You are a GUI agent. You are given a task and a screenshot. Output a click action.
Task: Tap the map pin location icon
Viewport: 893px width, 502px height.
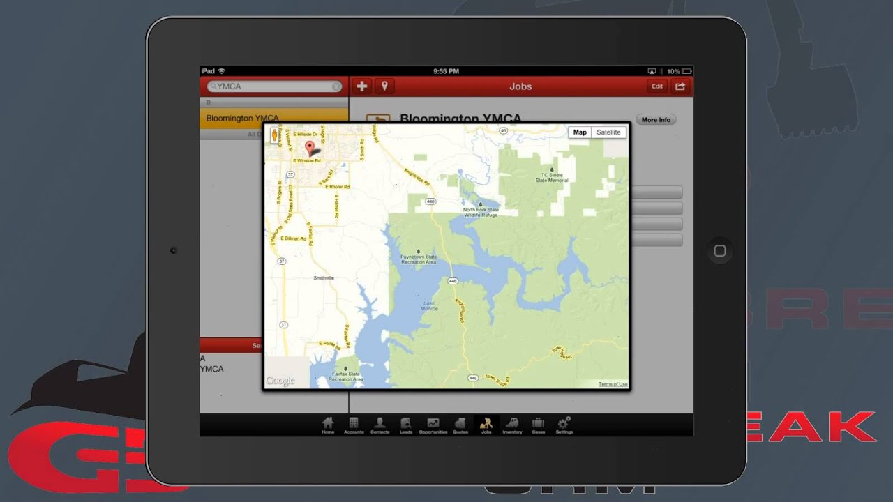[384, 86]
